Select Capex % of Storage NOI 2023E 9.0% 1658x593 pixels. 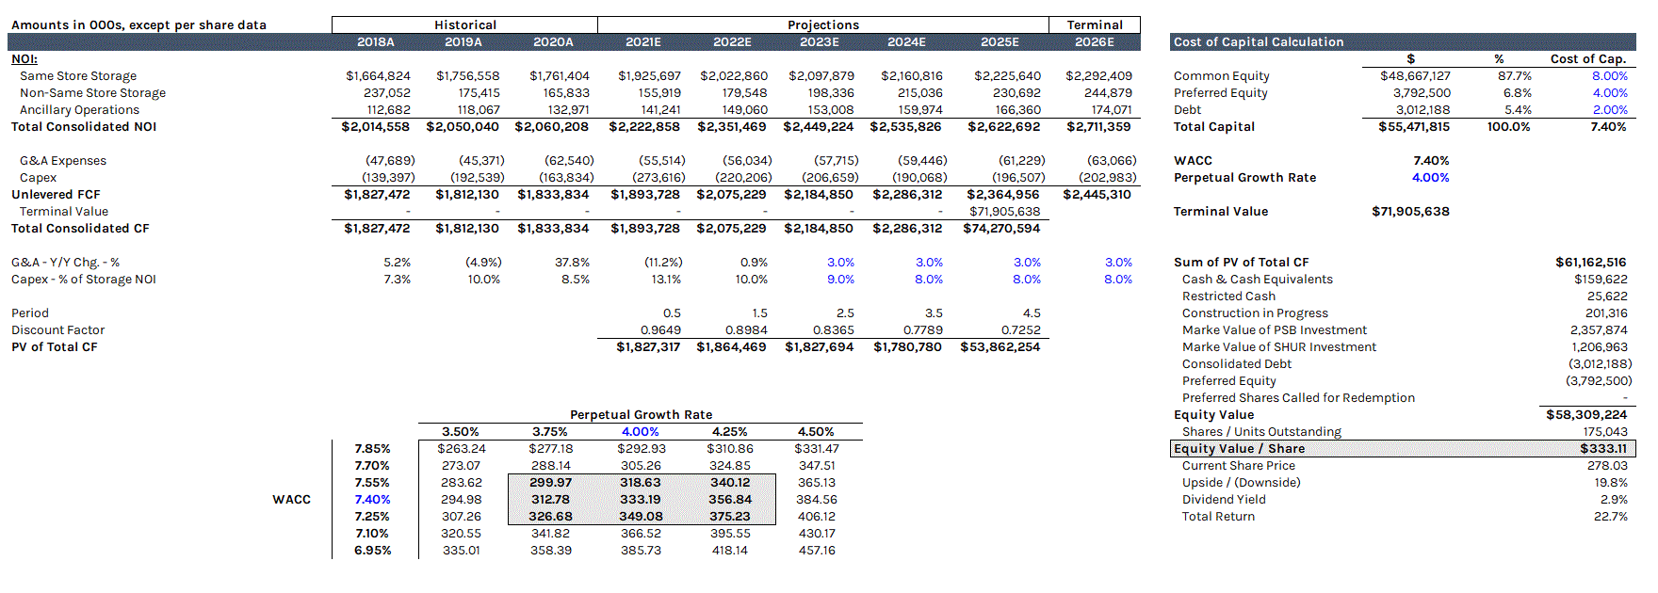(841, 280)
